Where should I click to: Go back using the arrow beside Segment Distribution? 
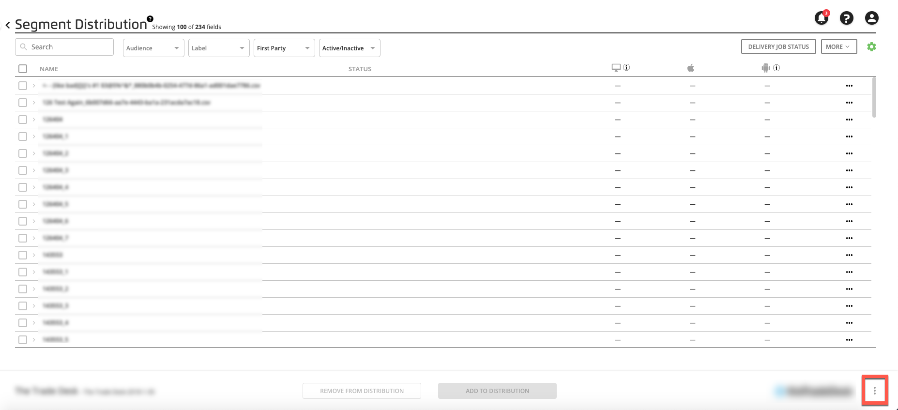pos(8,25)
